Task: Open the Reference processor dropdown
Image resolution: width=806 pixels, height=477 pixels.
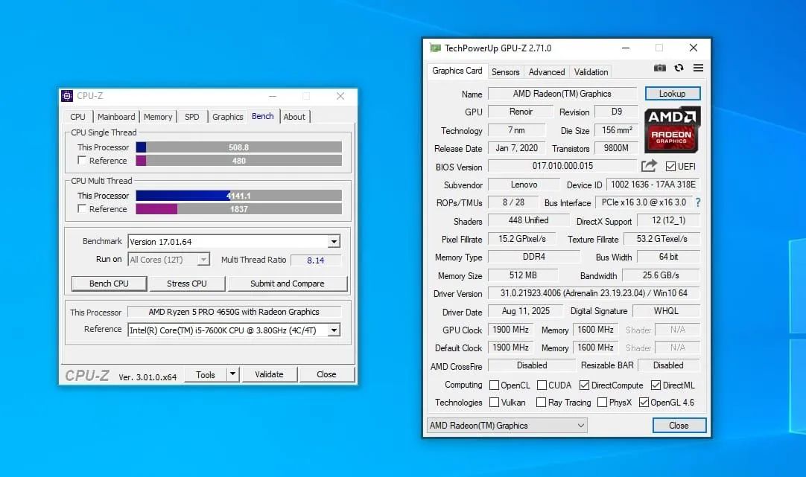Action: [334, 330]
